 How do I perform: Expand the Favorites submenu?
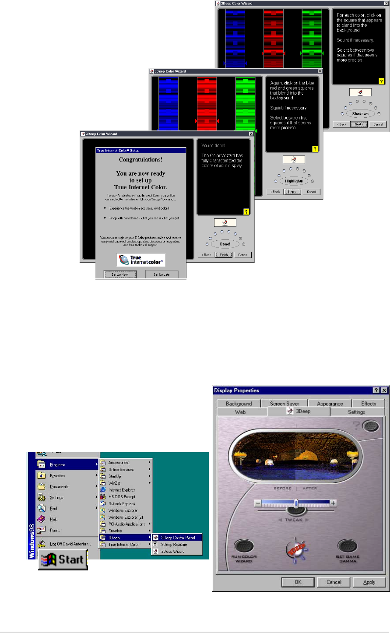tap(68, 475)
